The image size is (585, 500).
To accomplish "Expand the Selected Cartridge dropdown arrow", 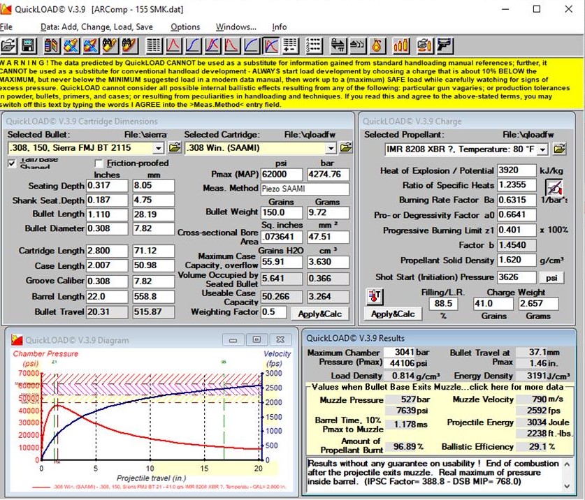I will click(331, 149).
